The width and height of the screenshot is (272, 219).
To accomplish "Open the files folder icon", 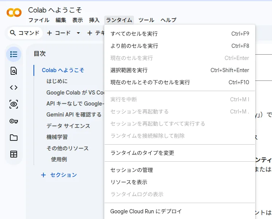I will (14, 138).
